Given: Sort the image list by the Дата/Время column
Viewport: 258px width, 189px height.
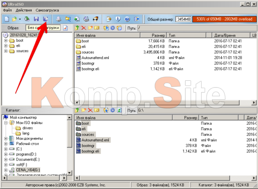Looking at the screenshot, I should [231, 35].
